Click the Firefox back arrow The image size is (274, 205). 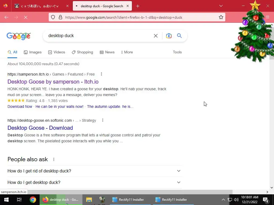(x=6, y=17)
